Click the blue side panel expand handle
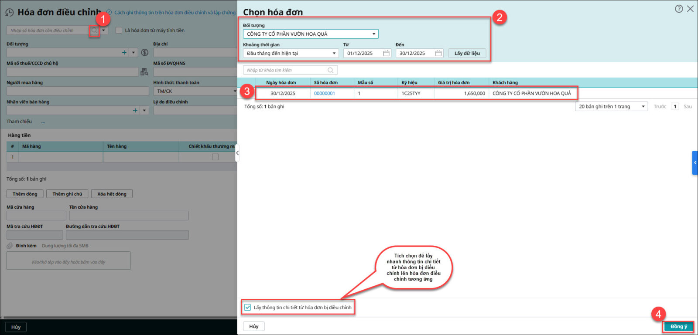 pyautogui.click(x=695, y=162)
